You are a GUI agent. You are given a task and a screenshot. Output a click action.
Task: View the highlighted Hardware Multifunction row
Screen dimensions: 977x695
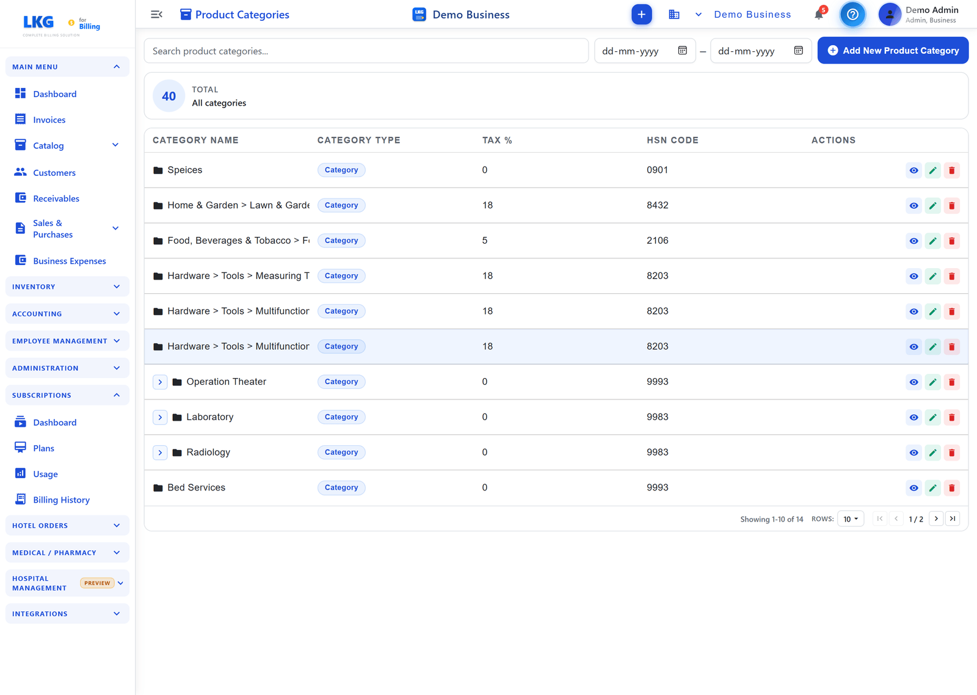tap(913, 347)
